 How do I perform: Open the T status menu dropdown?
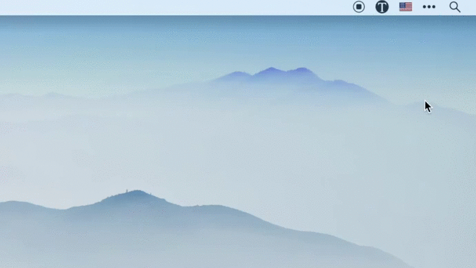(x=382, y=7)
